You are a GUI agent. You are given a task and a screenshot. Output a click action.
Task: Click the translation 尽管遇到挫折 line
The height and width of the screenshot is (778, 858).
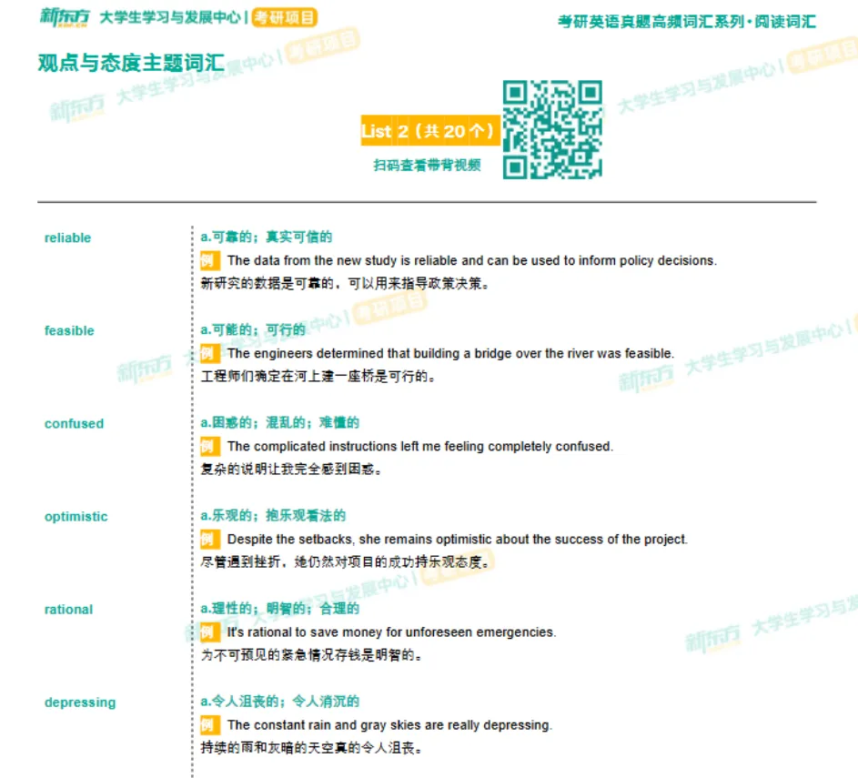pyautogui.click(x=345, y=562)
